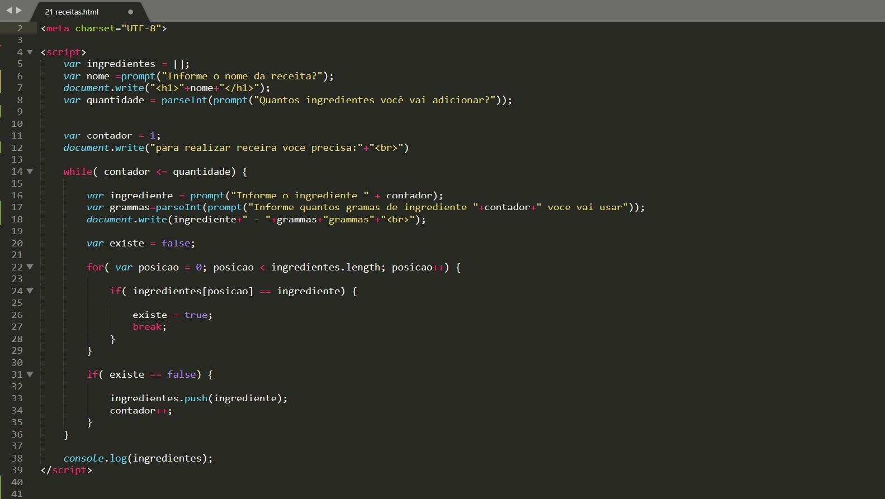This screenshot has width=885, height=499.
Task: Click 'posicao++' in for loop
Action: 418,267
